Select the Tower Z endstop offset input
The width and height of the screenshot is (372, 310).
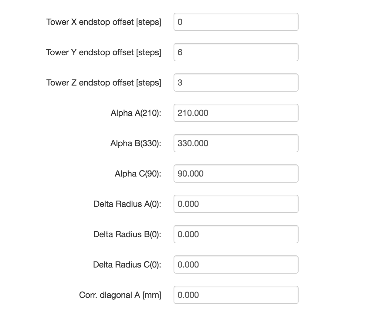(x=236, y=83)
